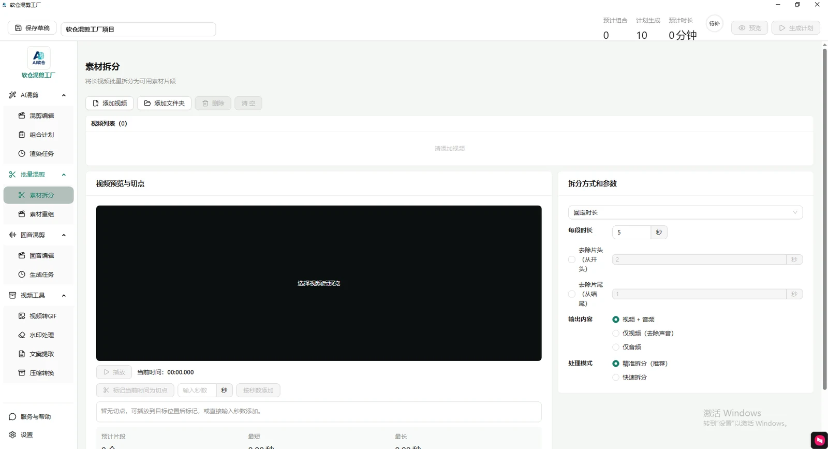This screenshot has height=449, width=828.
Task: Click the 混剪编辑 clapperboard icon
Action: [x=22, y=115]
